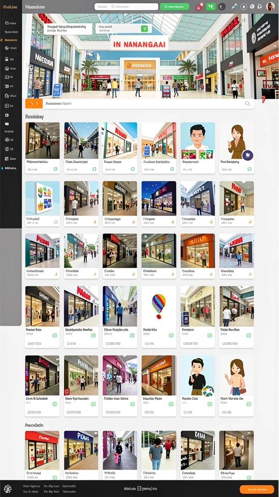This screenshot has height=497, width=279.
Task: Toggle green checkbox on the balloon card
Action: 171,335
